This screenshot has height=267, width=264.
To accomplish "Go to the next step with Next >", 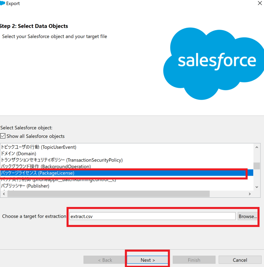I will pos(147,260).
